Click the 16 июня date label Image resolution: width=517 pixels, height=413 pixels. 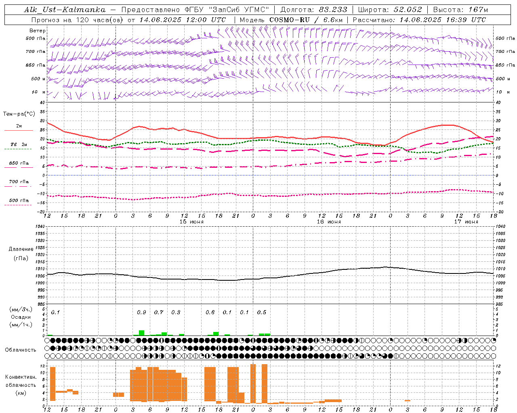coord(329,222)
